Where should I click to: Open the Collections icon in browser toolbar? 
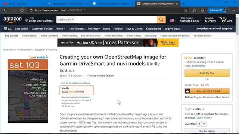click(202, 10)
